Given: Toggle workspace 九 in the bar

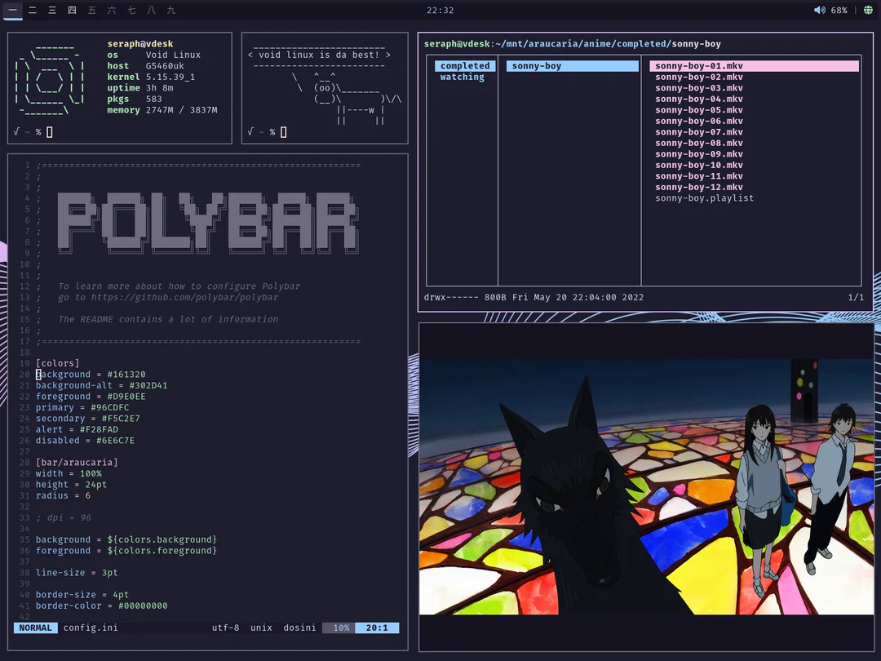Looking at the screenshot, I should pos(170,11).
